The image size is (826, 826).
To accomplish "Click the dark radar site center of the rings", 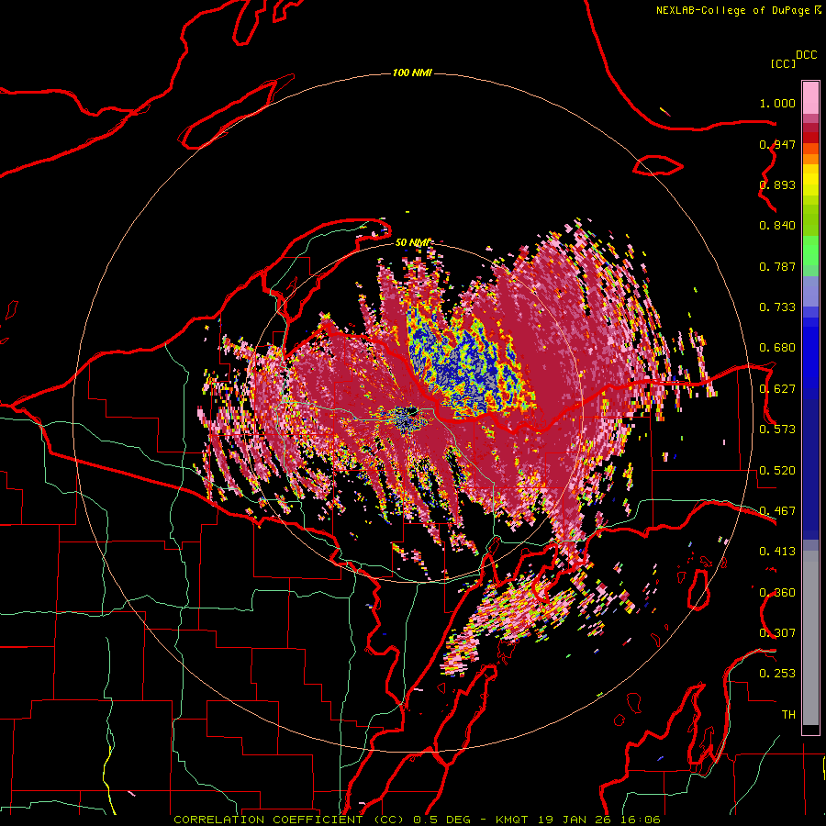I will coord(412,411).
